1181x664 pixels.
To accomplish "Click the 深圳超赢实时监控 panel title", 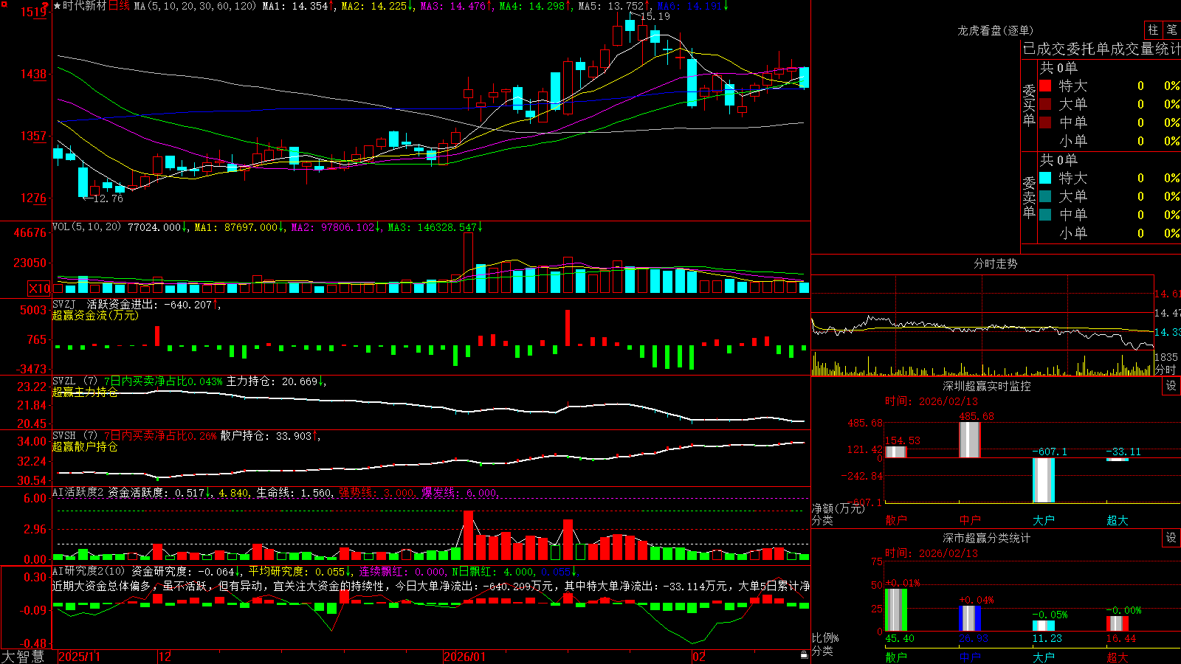I will tap(986, 386).
